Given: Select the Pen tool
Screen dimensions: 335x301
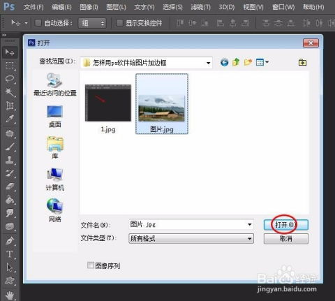Looking at the screenshot, I should coord(10,241).
